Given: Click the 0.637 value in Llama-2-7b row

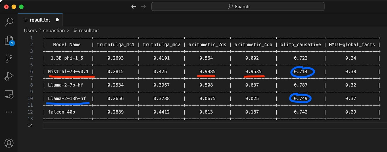Looking at the screenshot, I should click(252, 85).
